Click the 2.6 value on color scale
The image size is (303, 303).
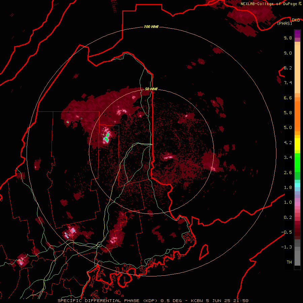(x=288, y=172)
